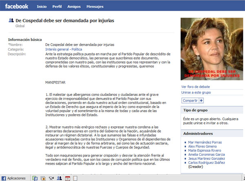Open Jesus Martinez Gonzalez profile
Viewport: 245px width, 181px height.
coord(206,159)
